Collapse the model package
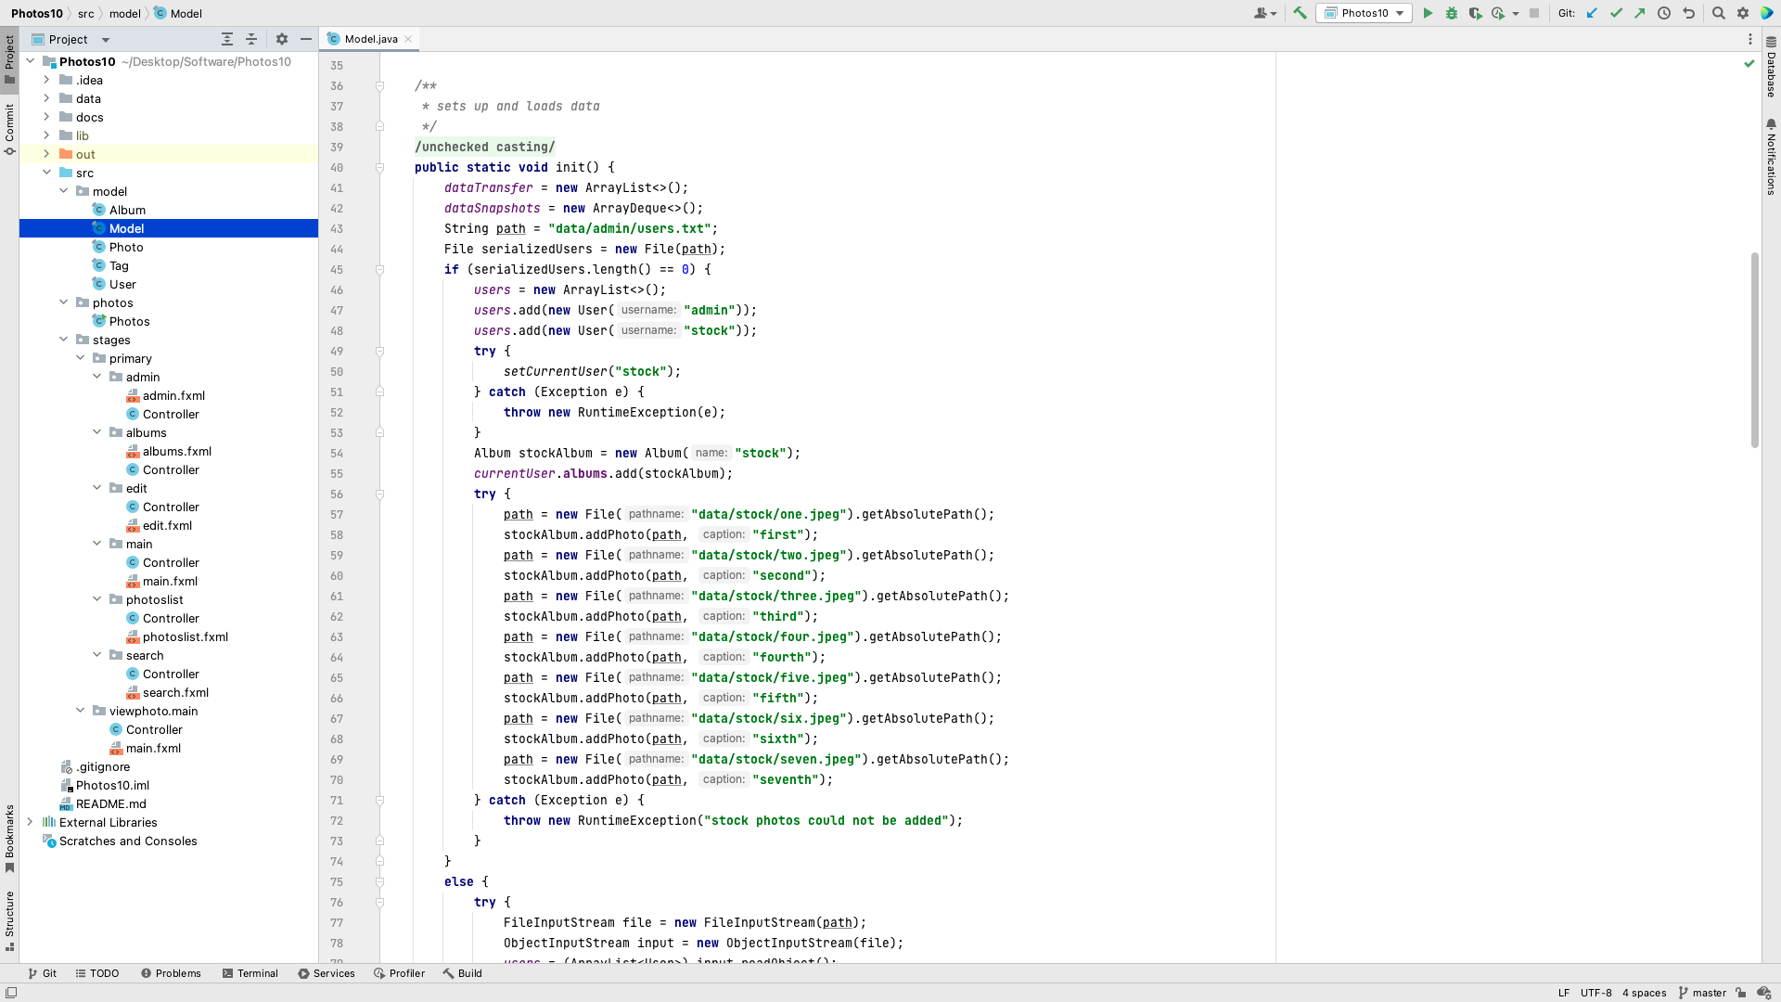 [x=63, y=191]
